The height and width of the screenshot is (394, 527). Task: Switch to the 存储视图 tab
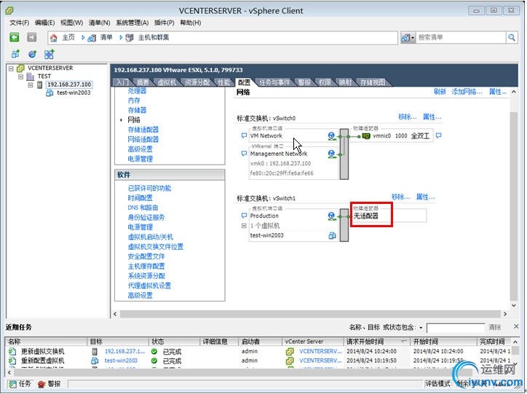pyautogui.click(x=373, y=82)
